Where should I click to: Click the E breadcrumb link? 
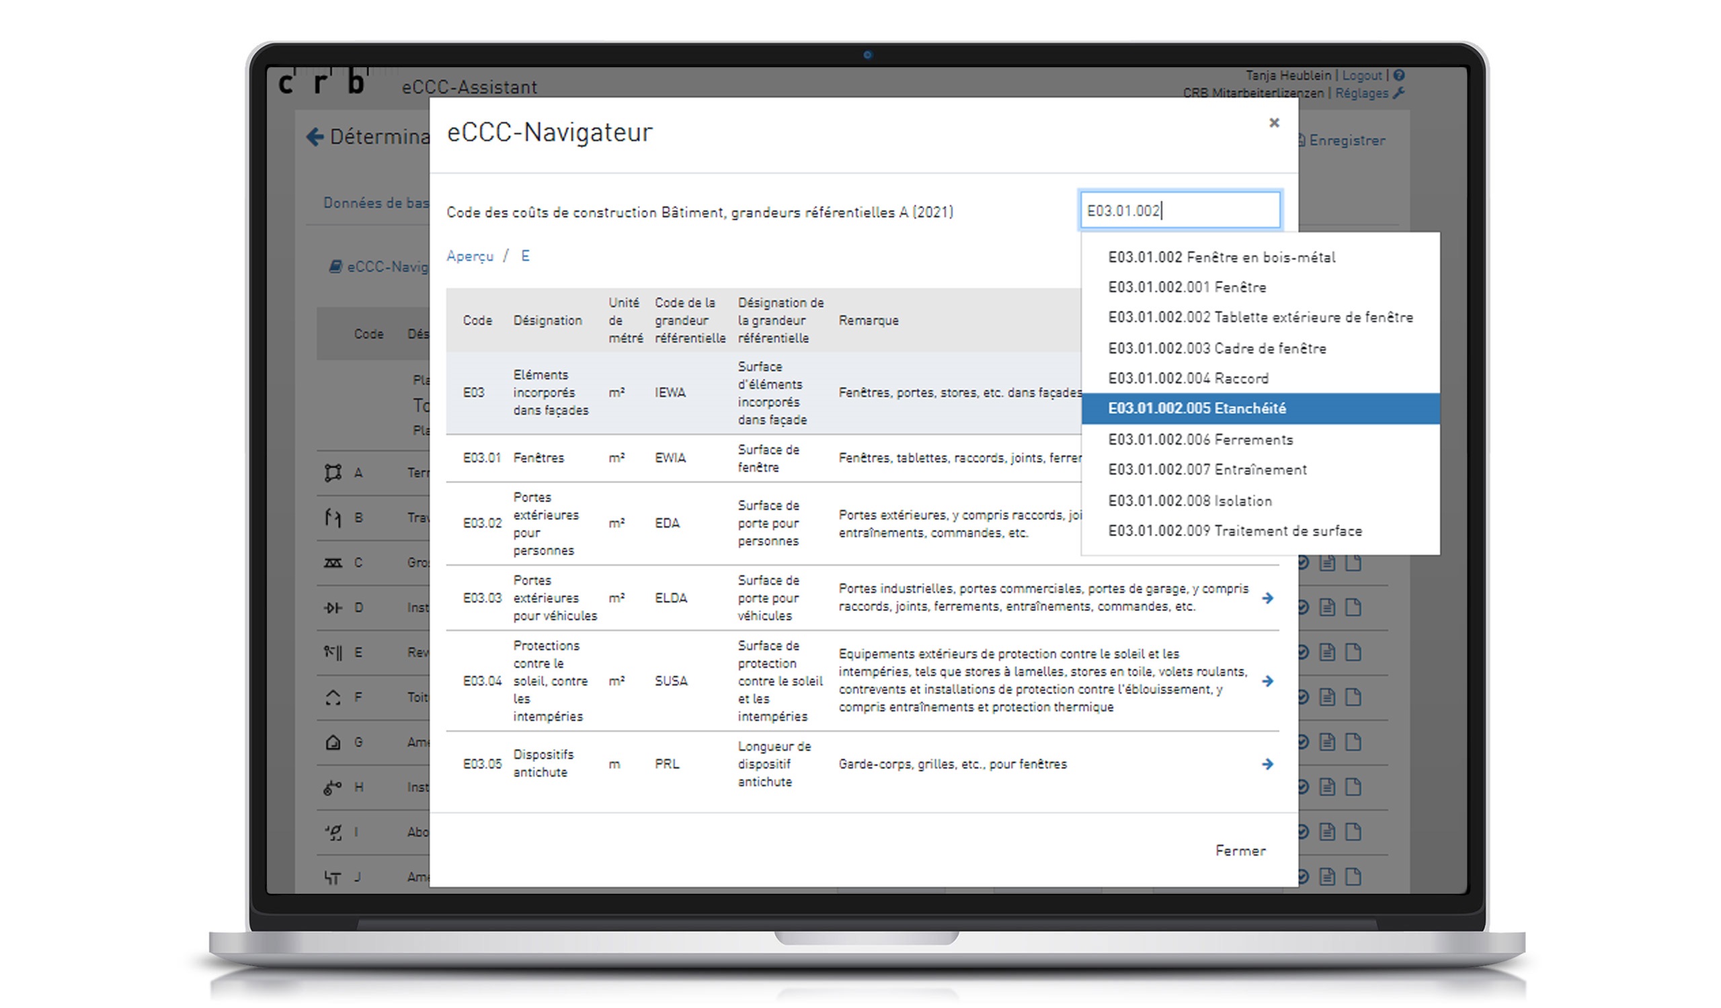[x=525, y=256]
